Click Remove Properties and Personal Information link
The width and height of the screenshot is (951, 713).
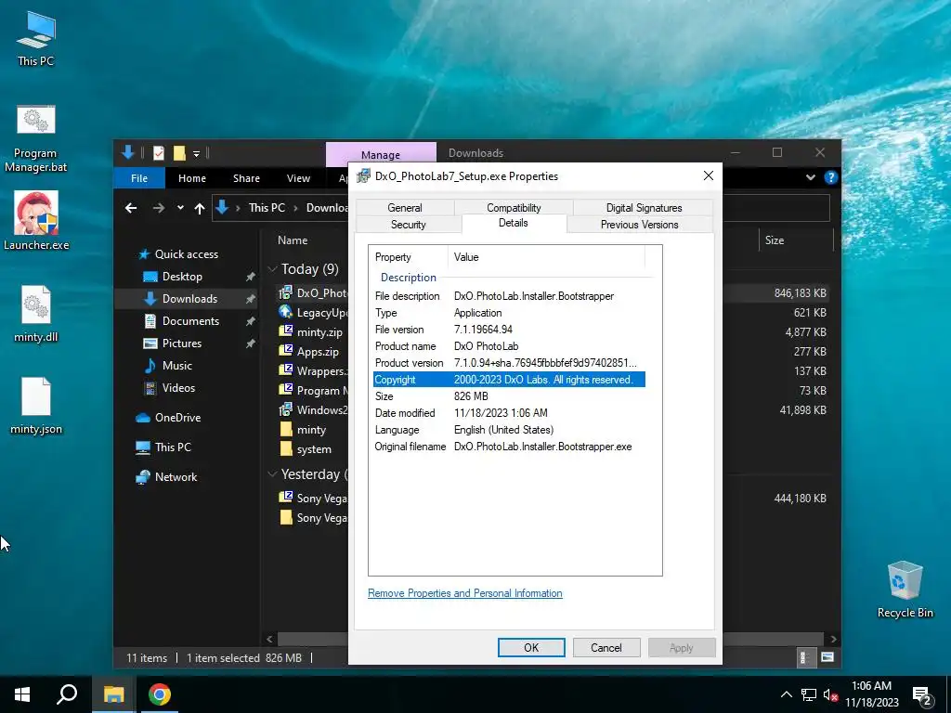tap(465, 593)
